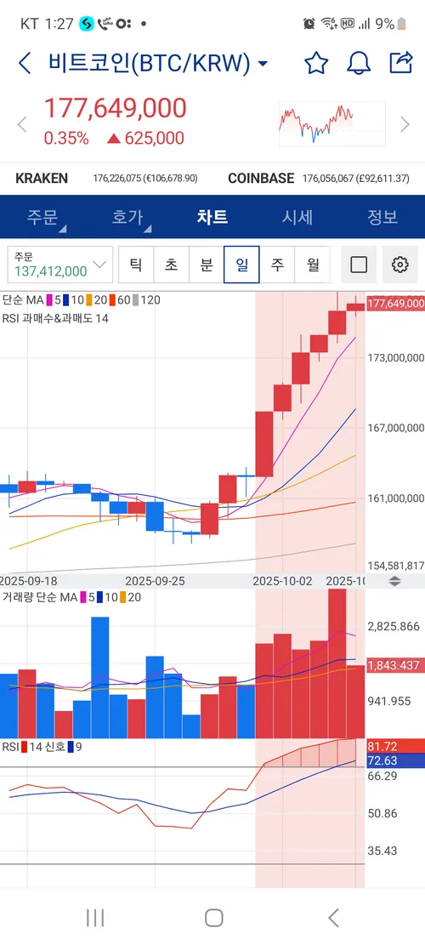Select the 틱 chart interval
425x945 pixels.
pyautogui.click(x=137, y=265)
